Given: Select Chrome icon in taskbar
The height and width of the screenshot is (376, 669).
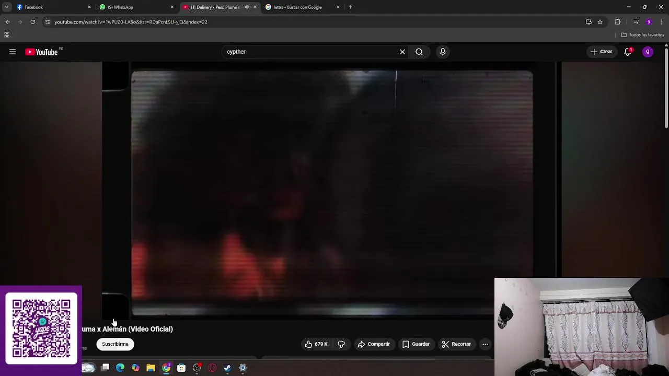Looking at the screenshot, I should tap(166, 368).
